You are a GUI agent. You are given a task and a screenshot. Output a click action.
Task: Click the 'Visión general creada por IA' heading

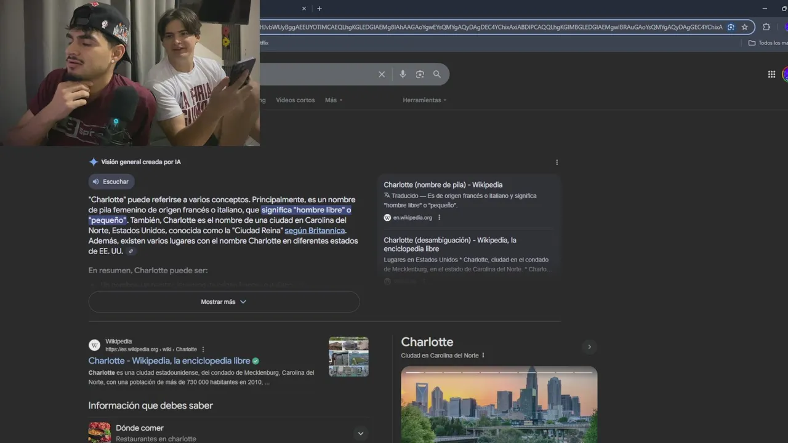[141, 162]
